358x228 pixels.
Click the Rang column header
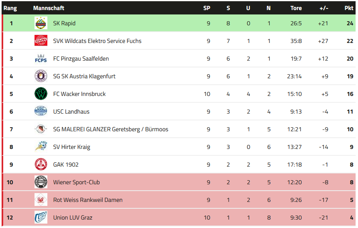tap(10, 8)
